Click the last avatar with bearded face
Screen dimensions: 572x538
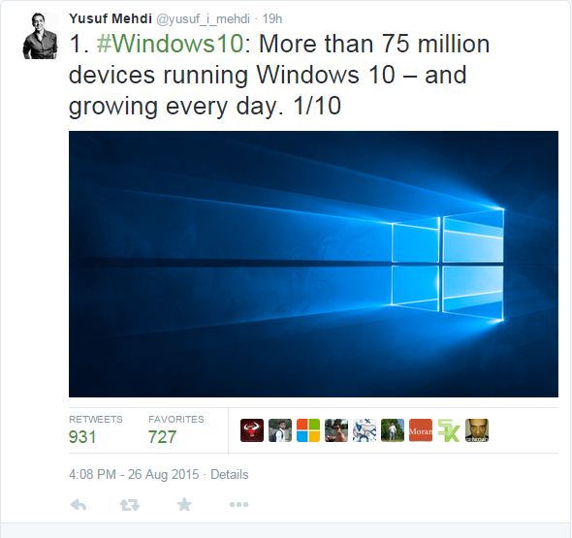[477, 430]
